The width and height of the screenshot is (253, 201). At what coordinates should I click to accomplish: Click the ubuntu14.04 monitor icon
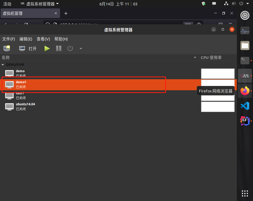[9, 107]
